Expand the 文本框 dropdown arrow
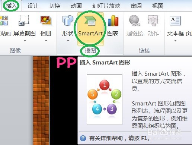Viewport: 192px width, 145px height. [175, 41]
